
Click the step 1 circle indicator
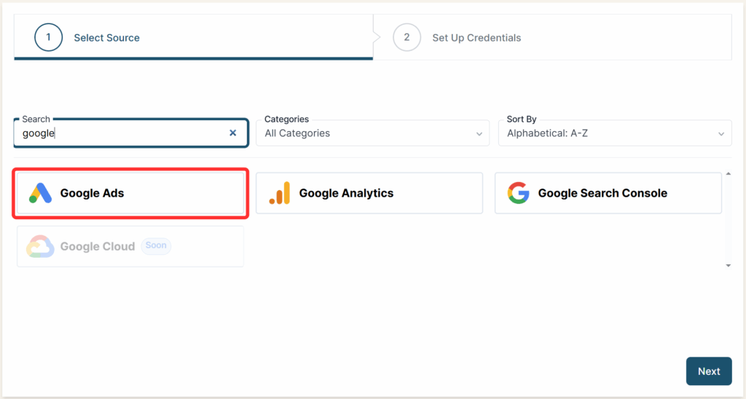click(x=48, y=37)
